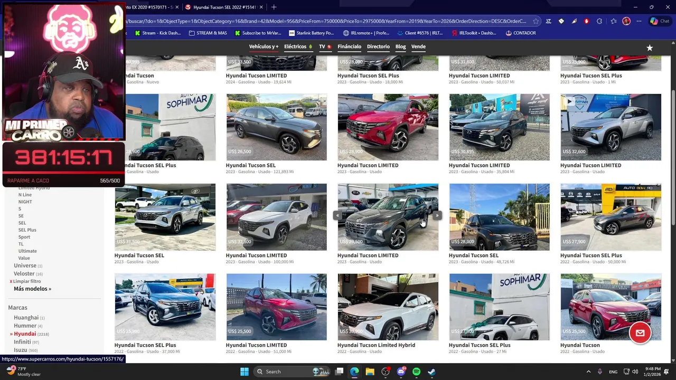Open the browser settings and more menu

click(639, 21)
